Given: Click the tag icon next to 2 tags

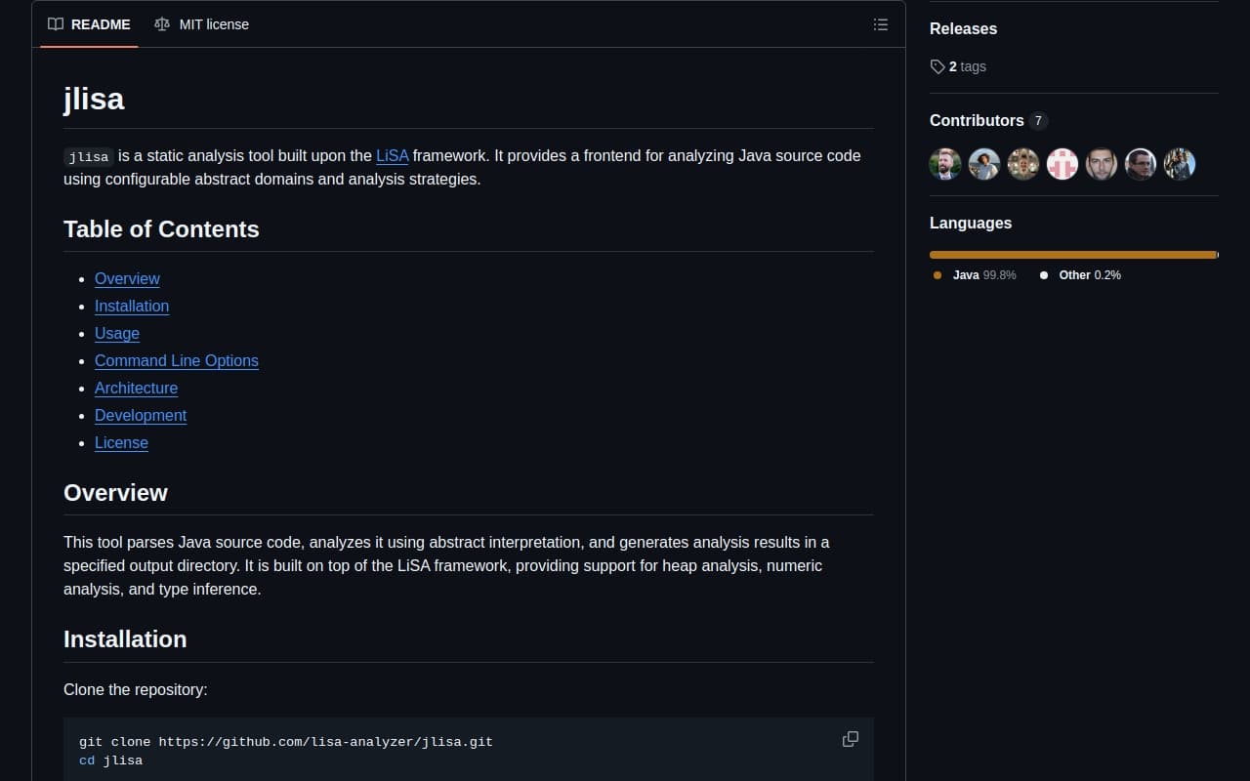Looking at the screenshot, I should tap(937, 66).
